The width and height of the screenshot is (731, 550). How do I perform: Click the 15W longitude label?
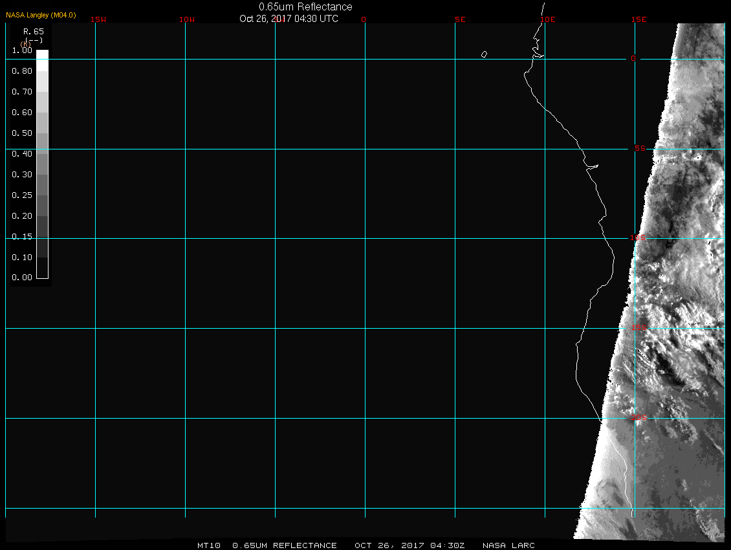(x=98, y=19)
